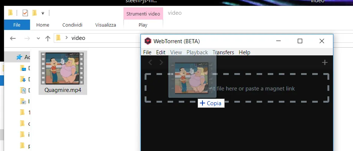Switch to the Home ribbon tab
This screenshot has width=353, height=151.
coord(43,25)
